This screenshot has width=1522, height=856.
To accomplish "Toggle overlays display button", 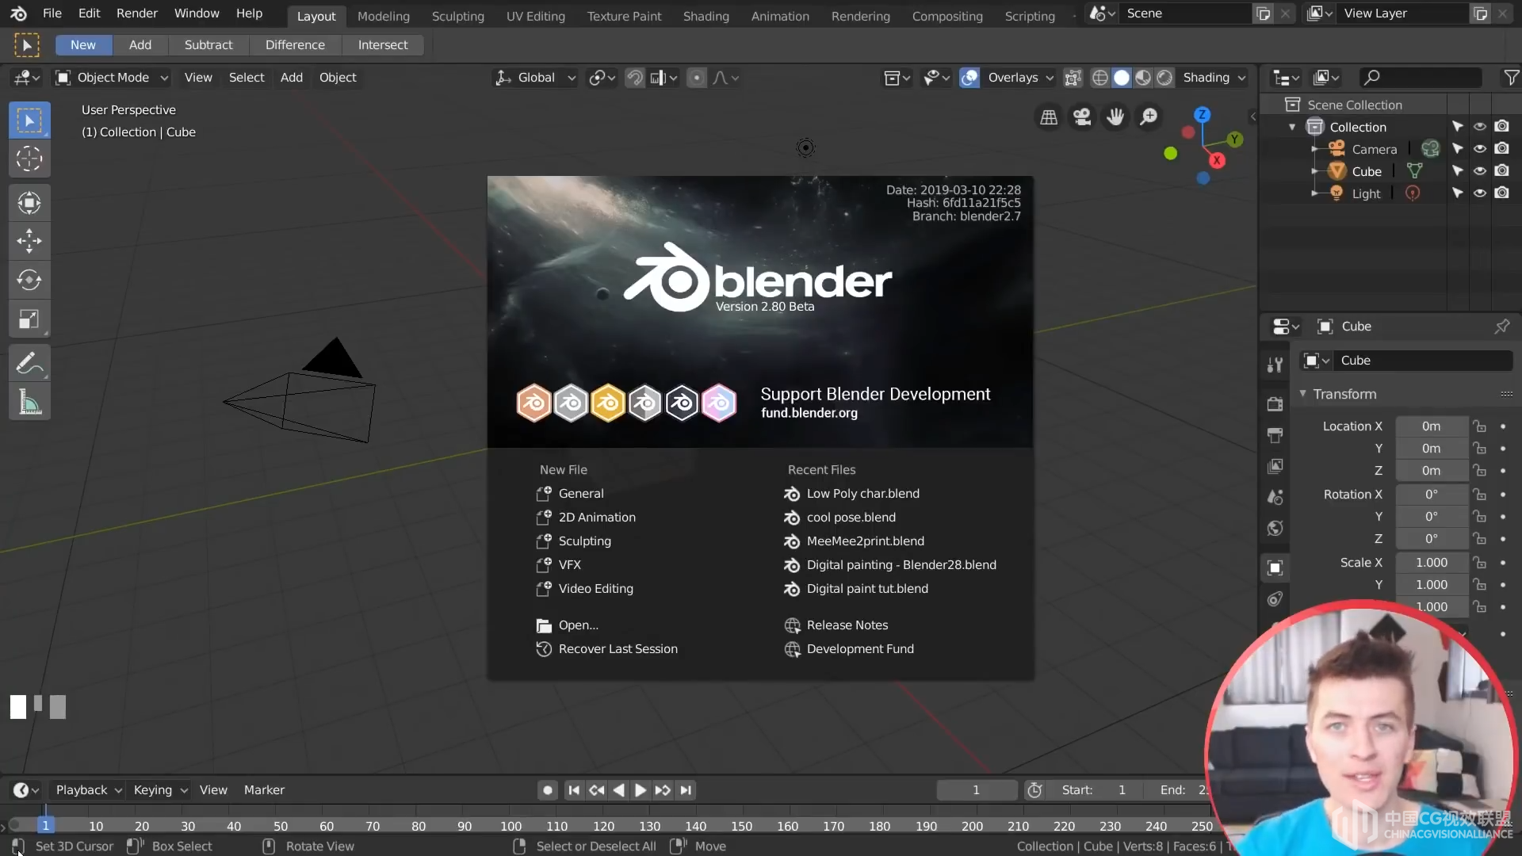I will tap(969, 78).
